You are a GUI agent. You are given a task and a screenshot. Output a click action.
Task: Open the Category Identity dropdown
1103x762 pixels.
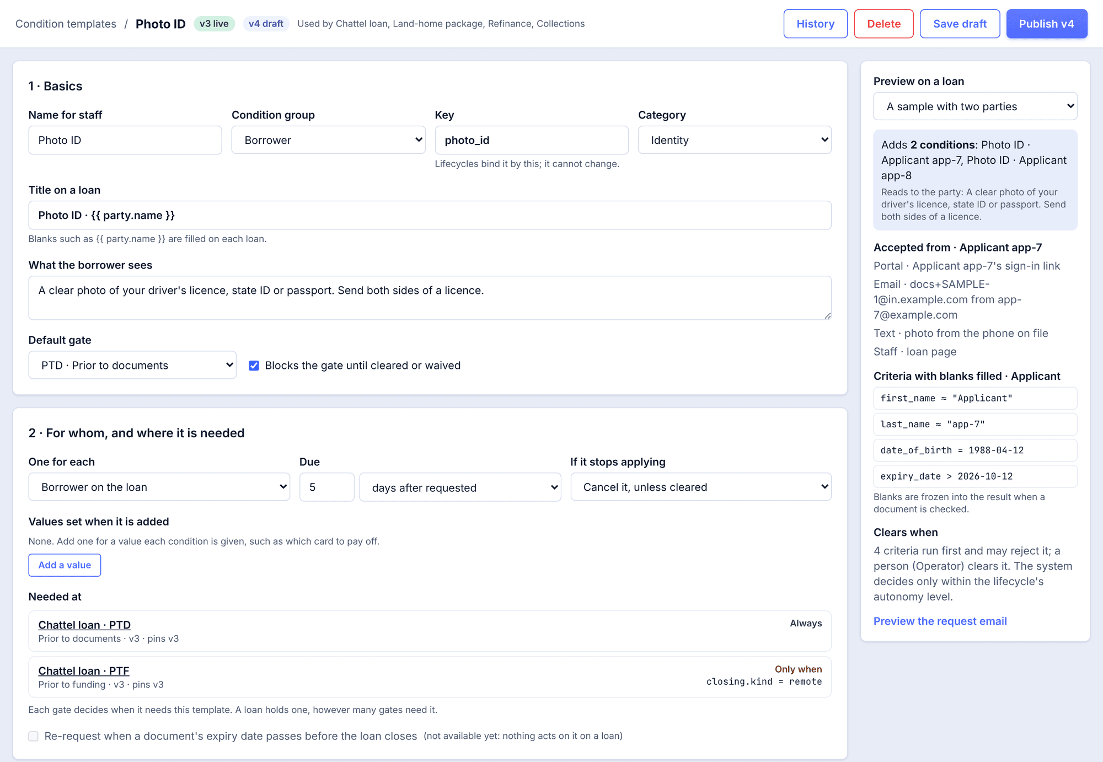click(735, 140)
